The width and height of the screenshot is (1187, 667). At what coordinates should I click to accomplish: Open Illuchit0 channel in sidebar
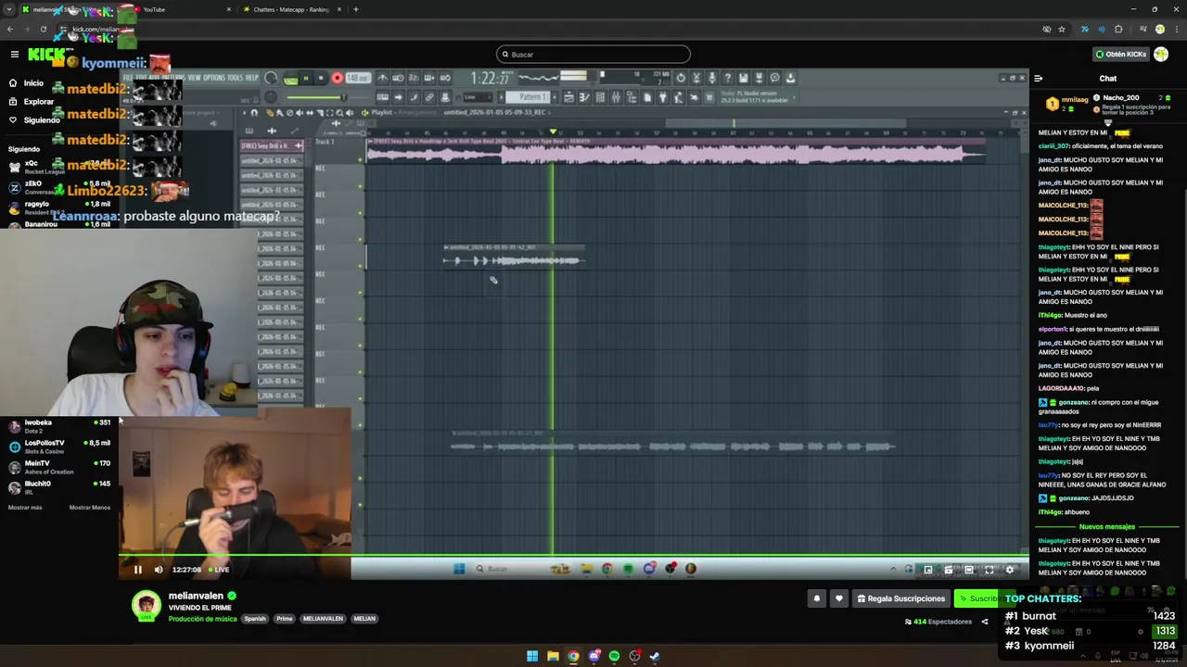[x=60, y=487]
